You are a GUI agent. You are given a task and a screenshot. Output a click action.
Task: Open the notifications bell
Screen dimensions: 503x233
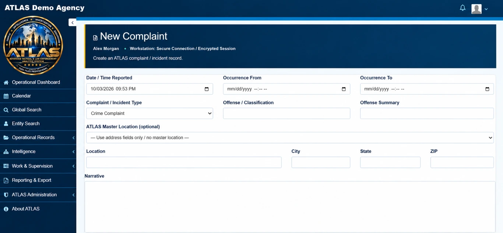point(462,8)
